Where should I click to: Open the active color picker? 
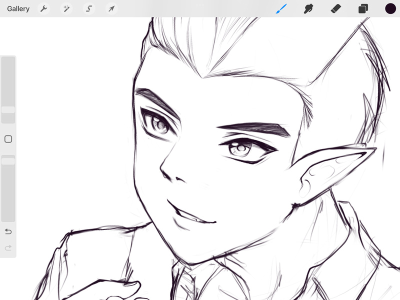pos(390,8)
